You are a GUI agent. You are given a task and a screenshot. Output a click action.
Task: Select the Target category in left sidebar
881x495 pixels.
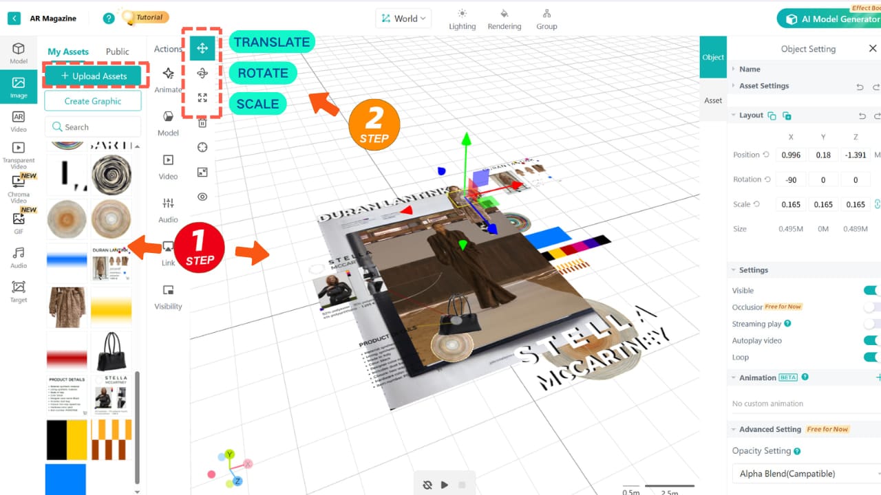click(x=19, y=288)
